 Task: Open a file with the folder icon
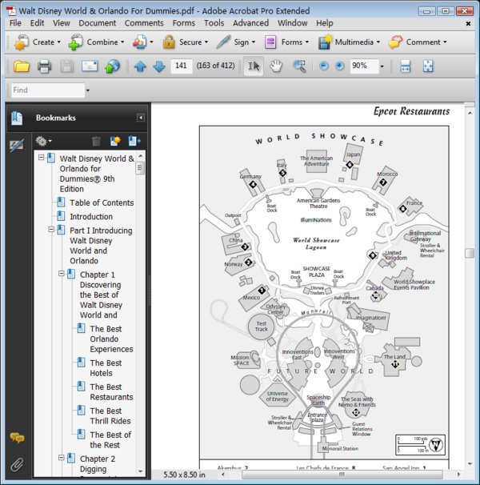pos(22,66)
